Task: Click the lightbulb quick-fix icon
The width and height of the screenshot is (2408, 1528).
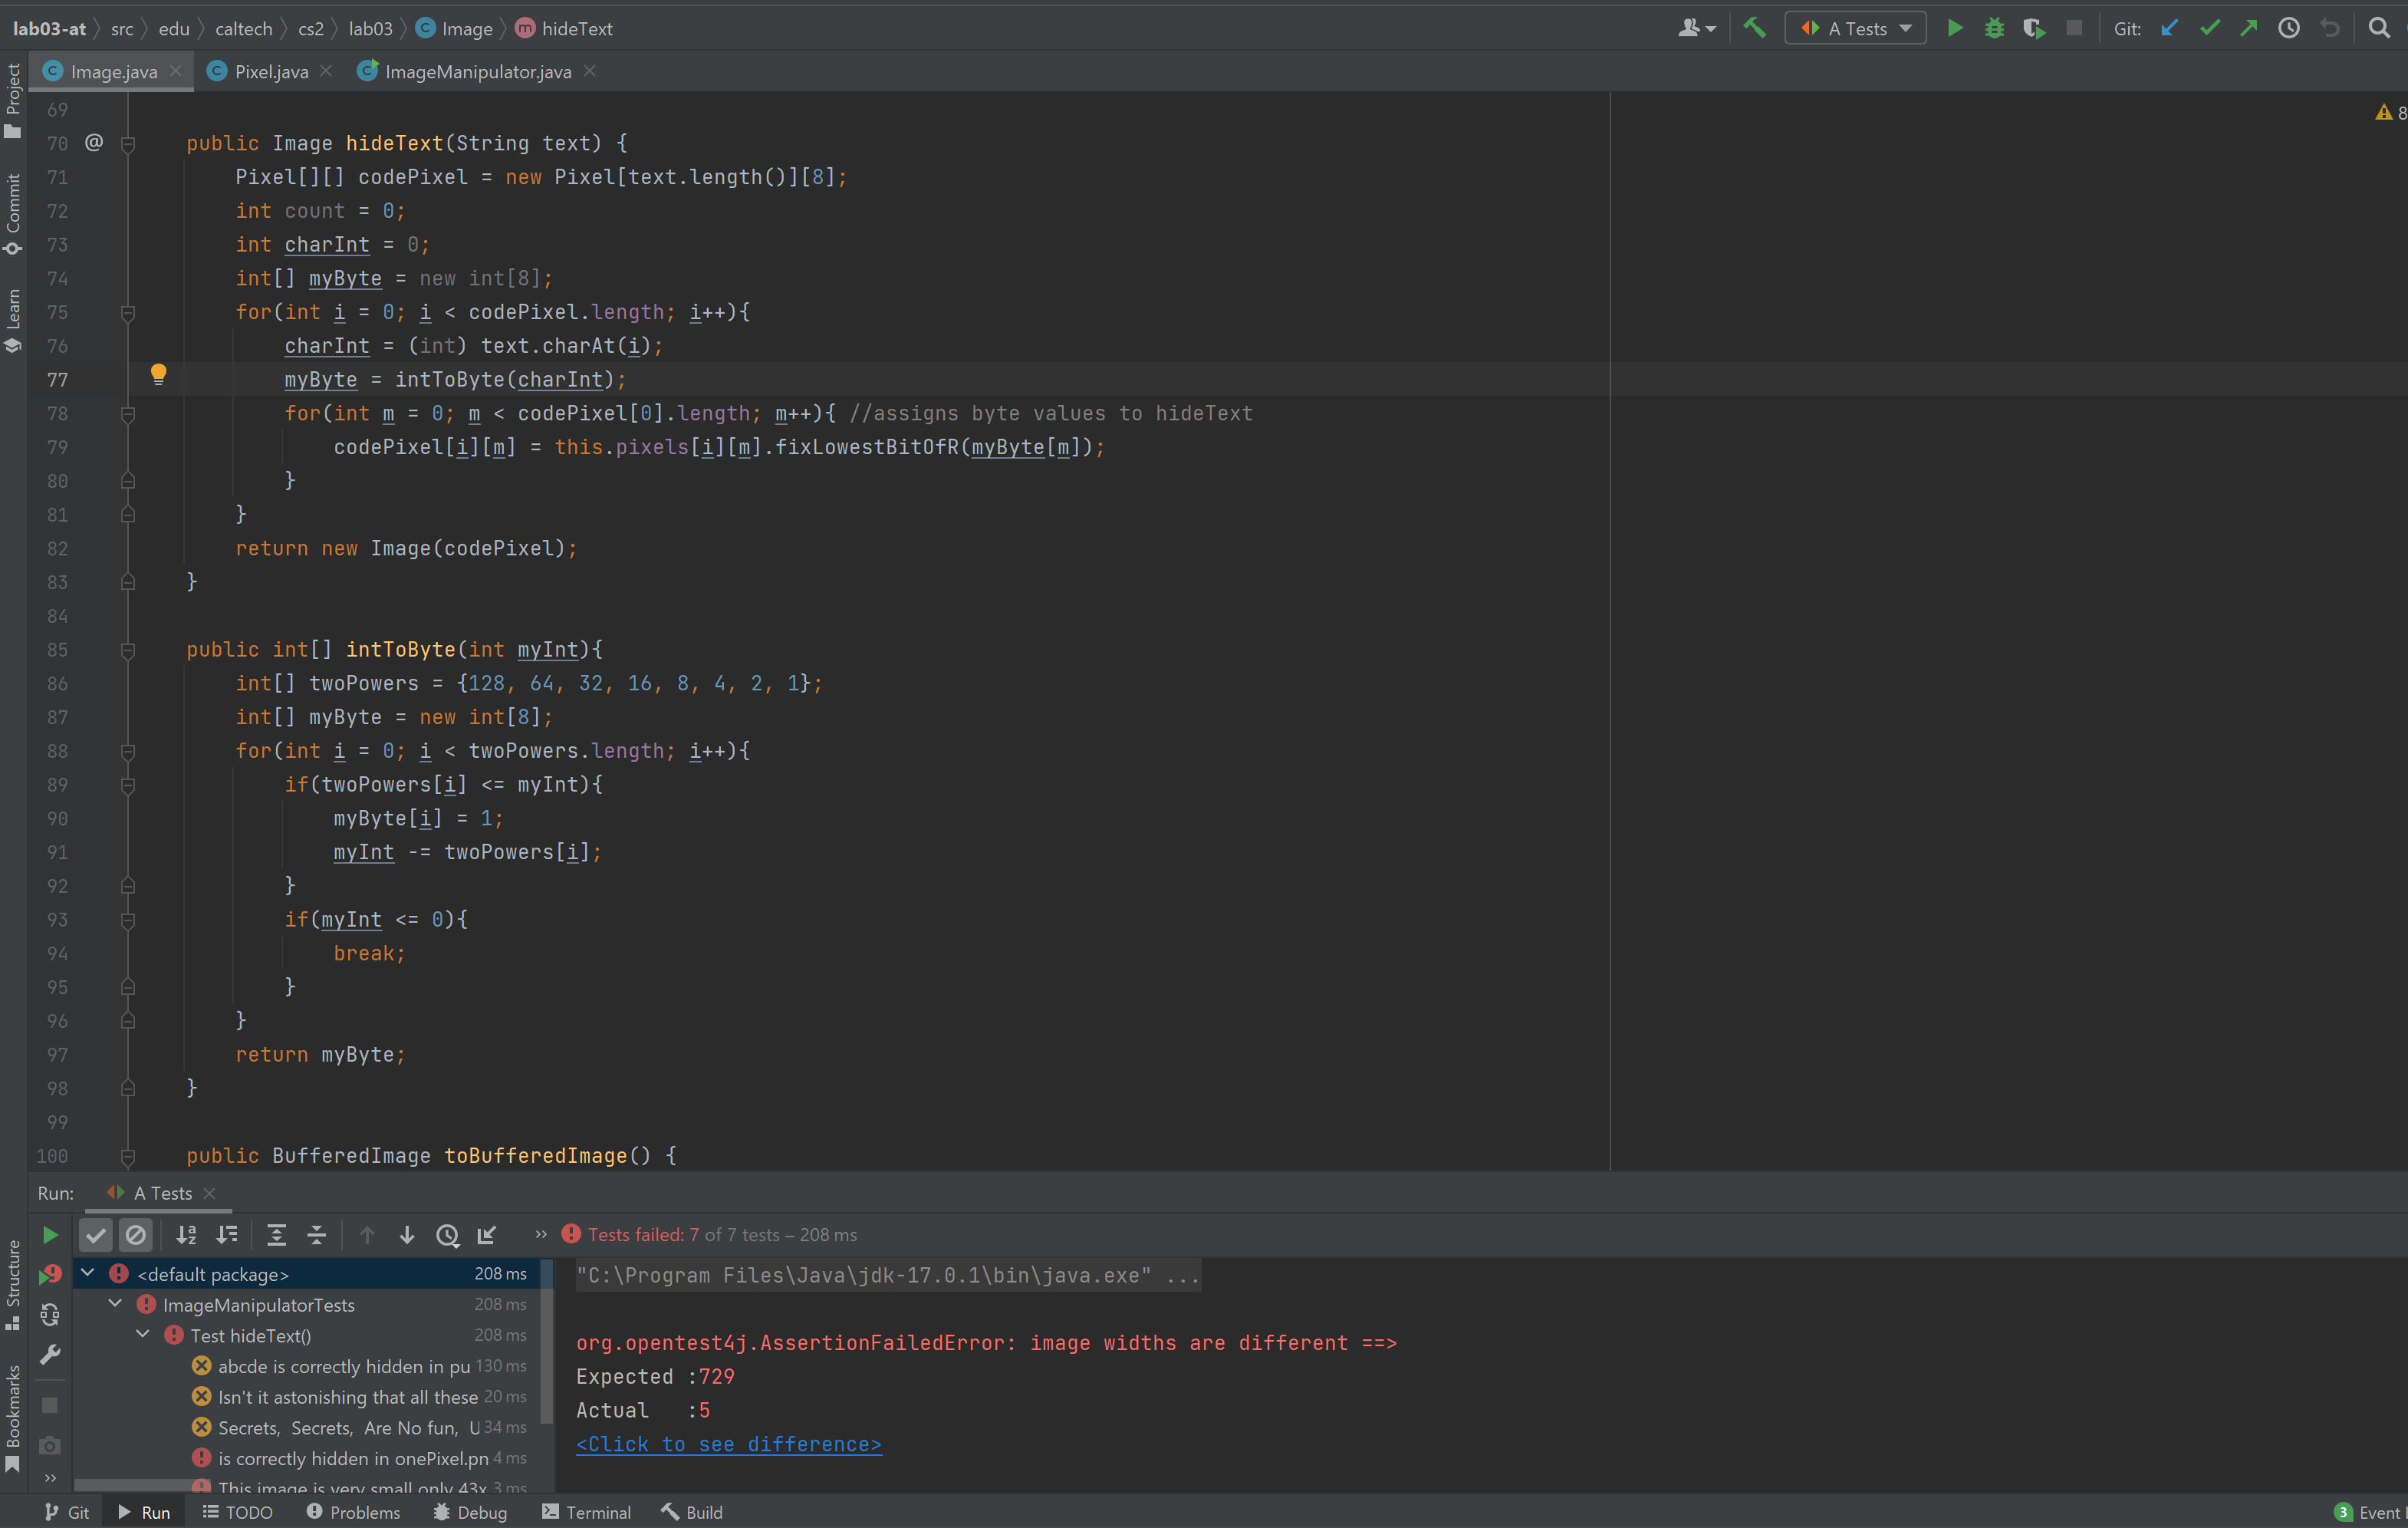Action: 158,375
